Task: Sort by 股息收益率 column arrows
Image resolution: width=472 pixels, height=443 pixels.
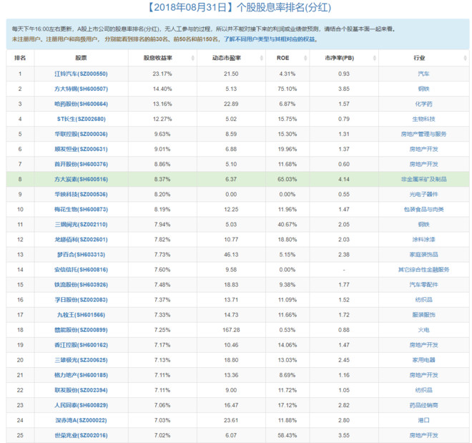Action: tap(192, 58)
